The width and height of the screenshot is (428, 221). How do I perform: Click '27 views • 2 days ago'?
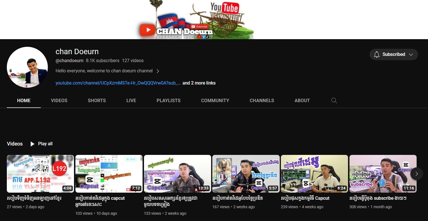click(26, 207)
